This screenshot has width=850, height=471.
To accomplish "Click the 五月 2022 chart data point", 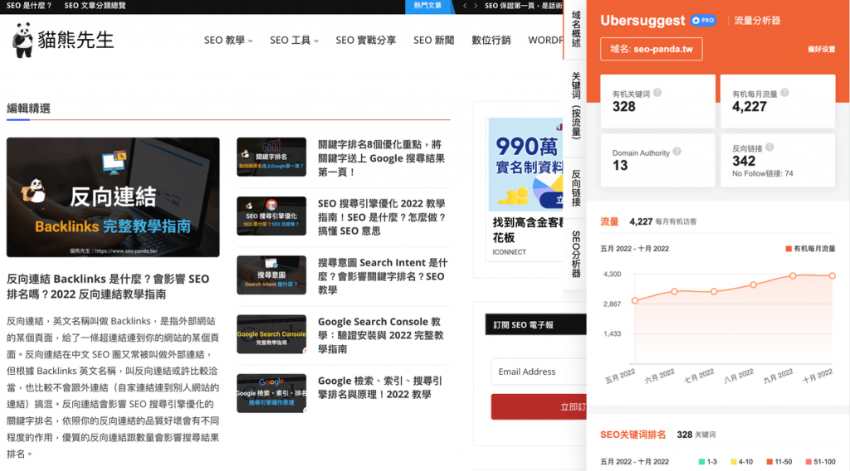I will coord(635,300).
